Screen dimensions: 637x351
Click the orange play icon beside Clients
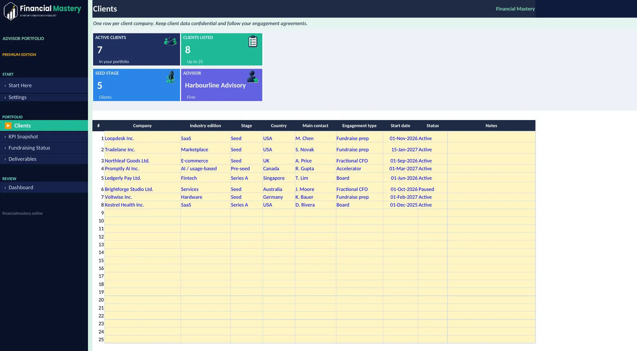(x=8, y=126)
